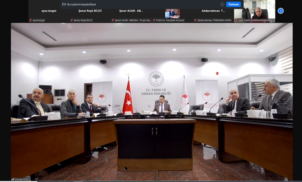Open the info icon next to Tamam

(222, 4)
